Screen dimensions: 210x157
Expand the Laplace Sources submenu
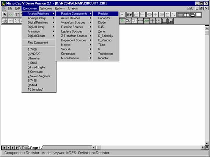(74, 31)
